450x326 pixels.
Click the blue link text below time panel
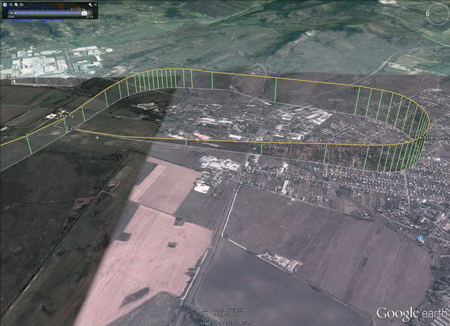(x=34, y=20)
